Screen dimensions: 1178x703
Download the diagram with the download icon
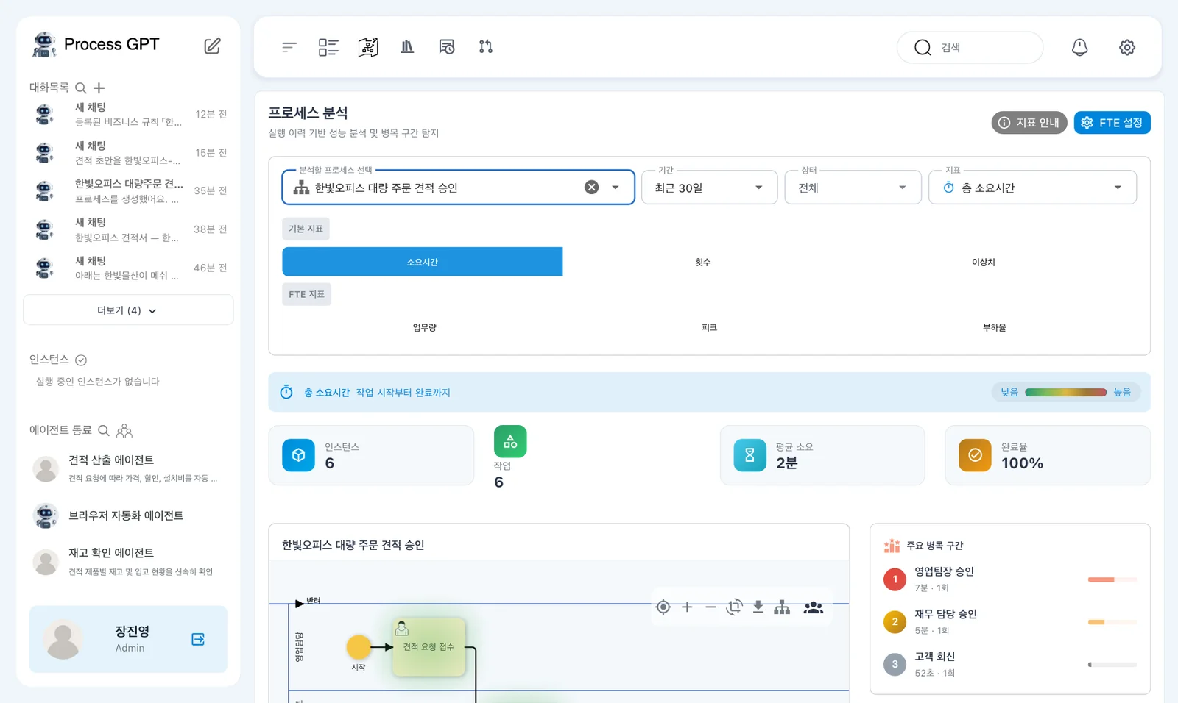(758, 607)
